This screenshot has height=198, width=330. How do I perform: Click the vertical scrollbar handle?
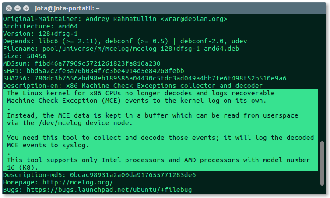coord(322,163)
